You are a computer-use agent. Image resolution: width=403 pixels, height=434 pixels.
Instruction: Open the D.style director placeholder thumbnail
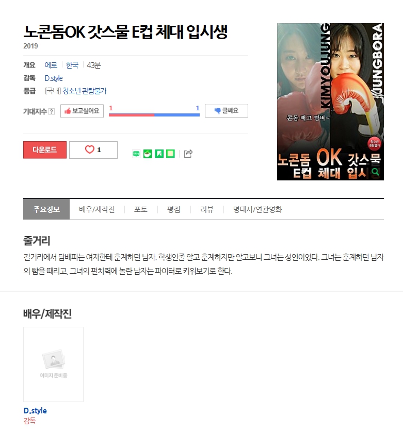coord(53,364)
